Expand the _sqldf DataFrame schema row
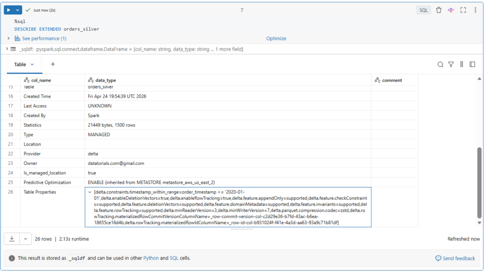The image size is (485, 272). point(6,49)
